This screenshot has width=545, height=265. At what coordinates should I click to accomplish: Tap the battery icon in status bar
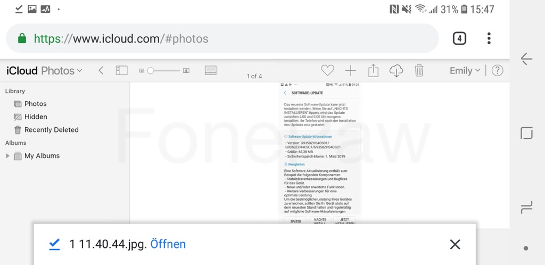(x=464, y=10)
